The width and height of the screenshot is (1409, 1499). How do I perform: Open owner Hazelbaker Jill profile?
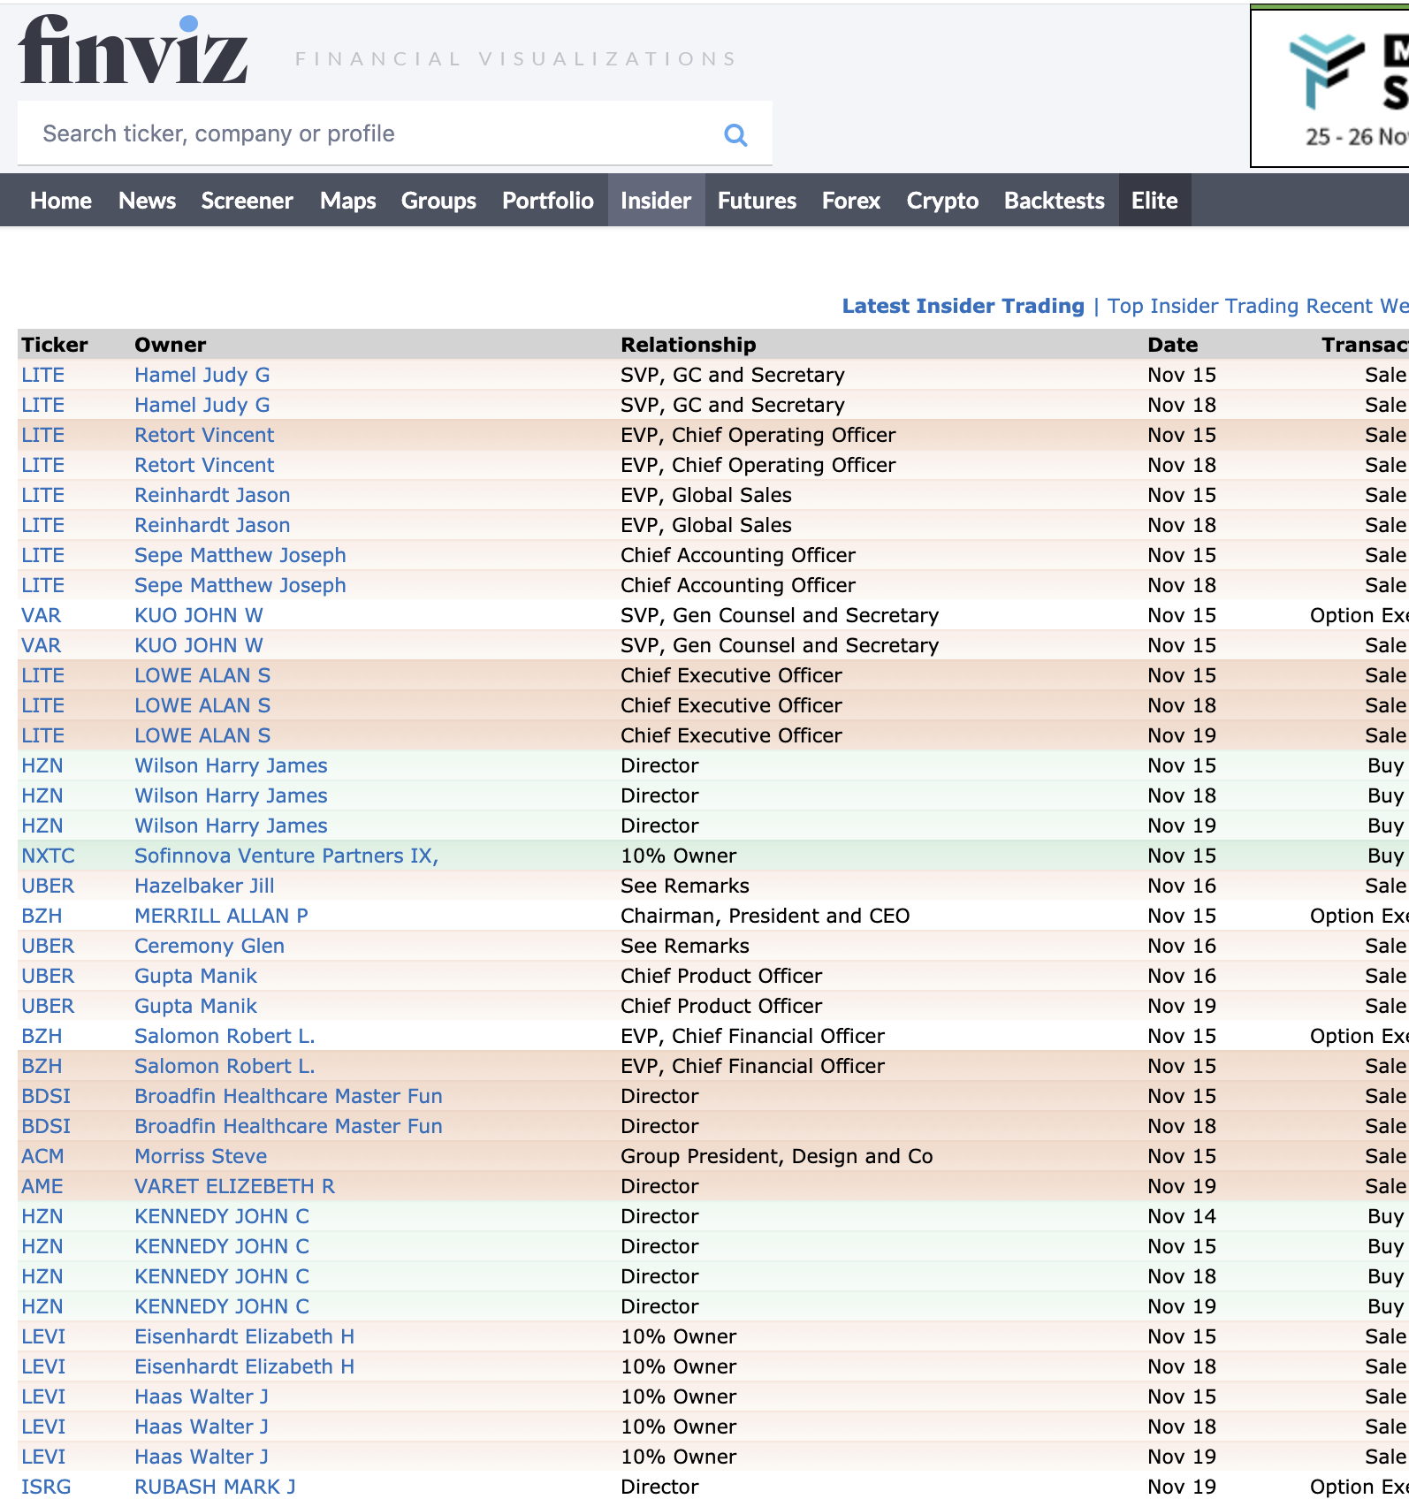tap(204, 886)
